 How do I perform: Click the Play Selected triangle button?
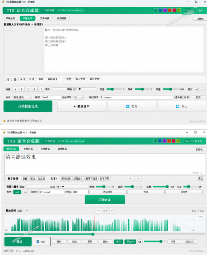pos(82,106)
